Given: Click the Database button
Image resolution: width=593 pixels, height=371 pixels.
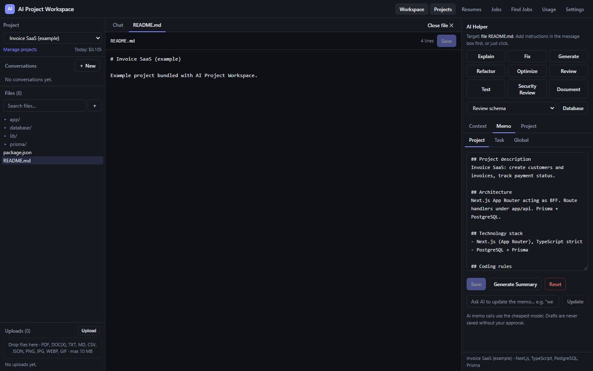Looking at the screenshot, I should tap(573, 108).
